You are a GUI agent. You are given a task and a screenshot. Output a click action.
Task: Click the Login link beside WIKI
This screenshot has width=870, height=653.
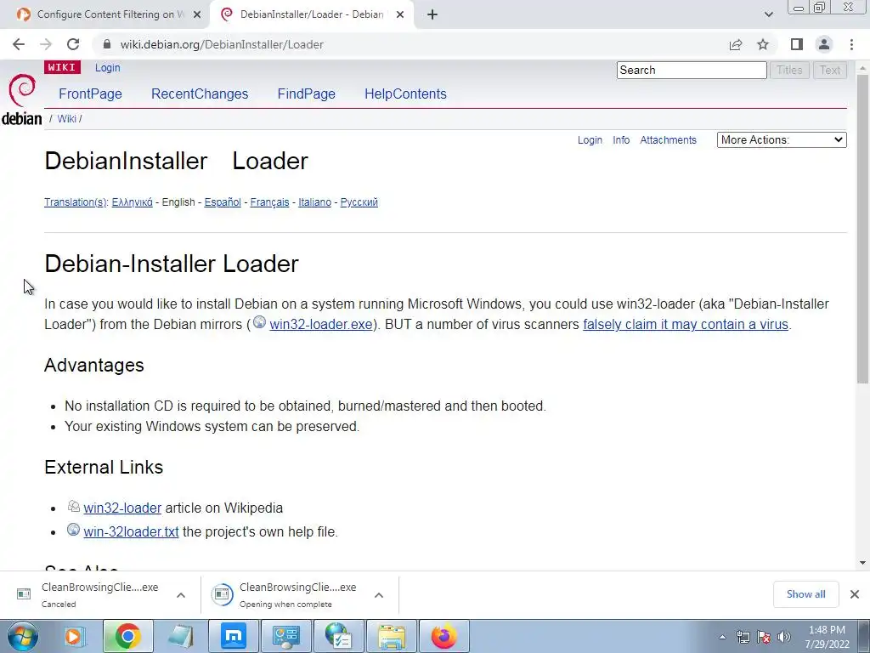[108, 68]
